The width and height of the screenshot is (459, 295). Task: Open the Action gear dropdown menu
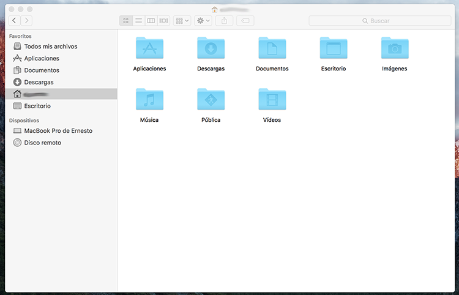pyautogui.click(x=203, y=21)
